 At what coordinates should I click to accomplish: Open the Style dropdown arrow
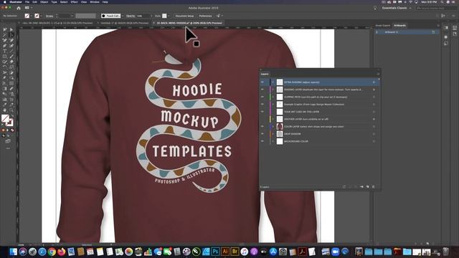169,16
